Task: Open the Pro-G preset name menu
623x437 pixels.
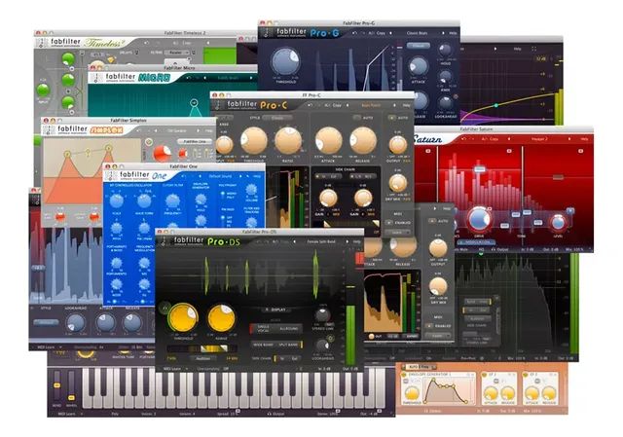Action: pyautogui.click(x=417, y=33)
